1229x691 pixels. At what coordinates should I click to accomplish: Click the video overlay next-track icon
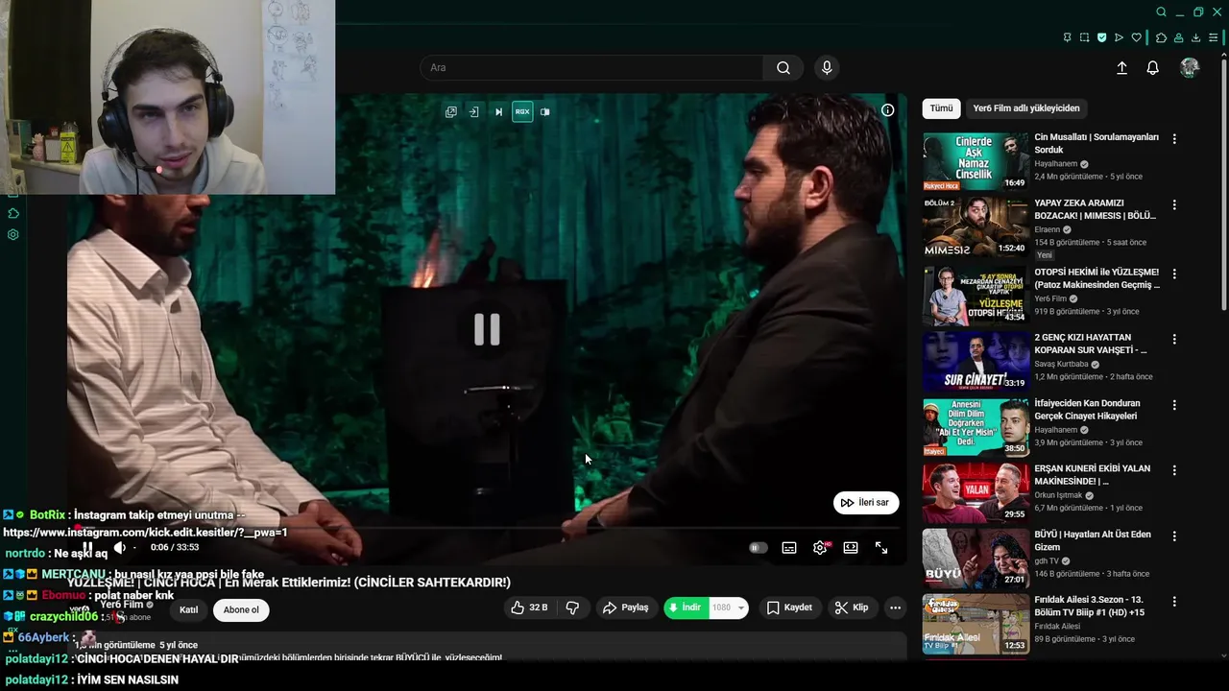pyautogui.click(x=498, y=111)
